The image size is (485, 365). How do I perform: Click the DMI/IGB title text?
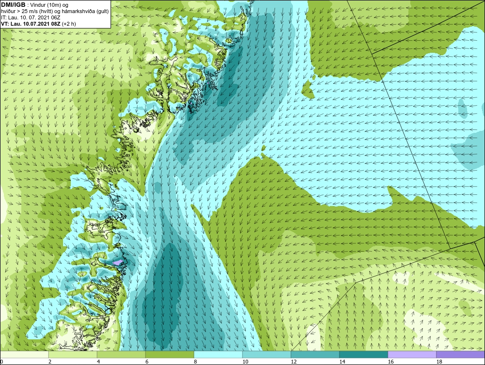13,5
